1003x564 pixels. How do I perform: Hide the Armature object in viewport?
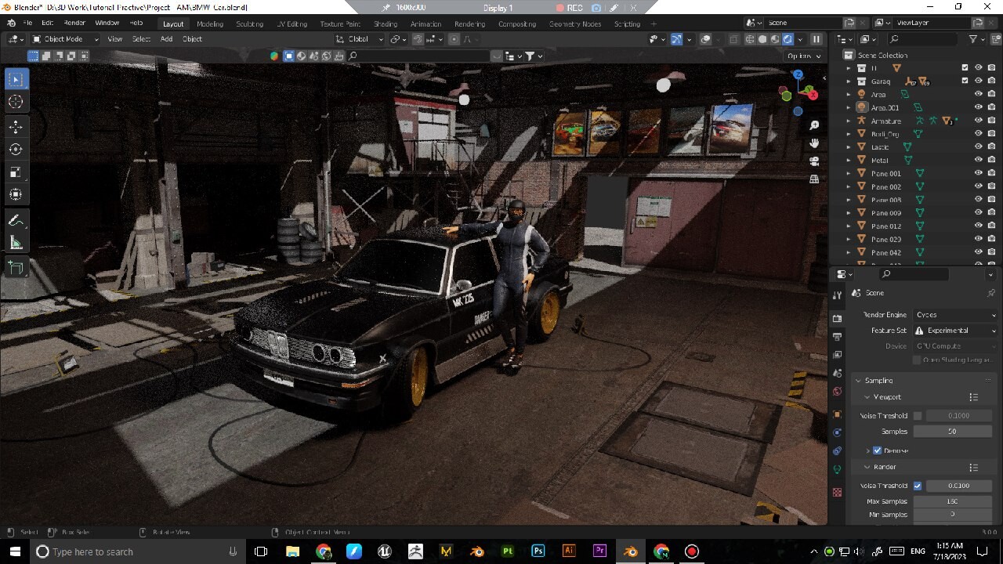tap(978, 121)
